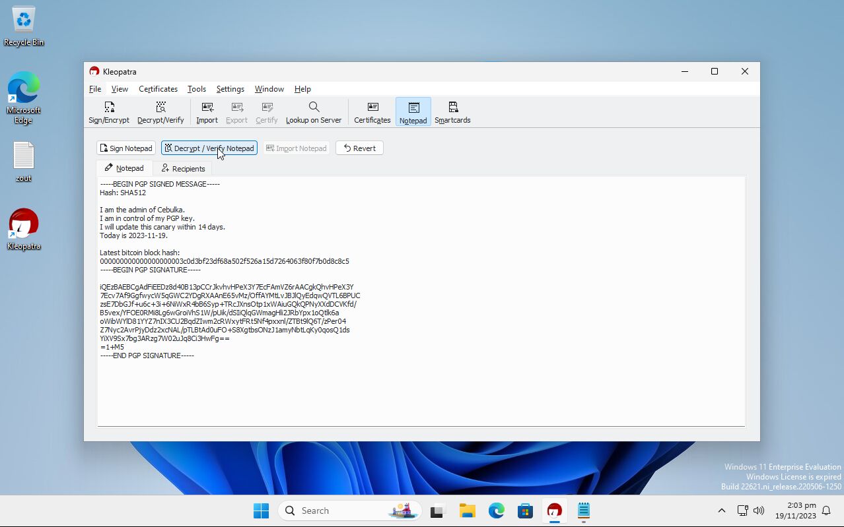Import a certificate via Import icon

tap(207, 112)
